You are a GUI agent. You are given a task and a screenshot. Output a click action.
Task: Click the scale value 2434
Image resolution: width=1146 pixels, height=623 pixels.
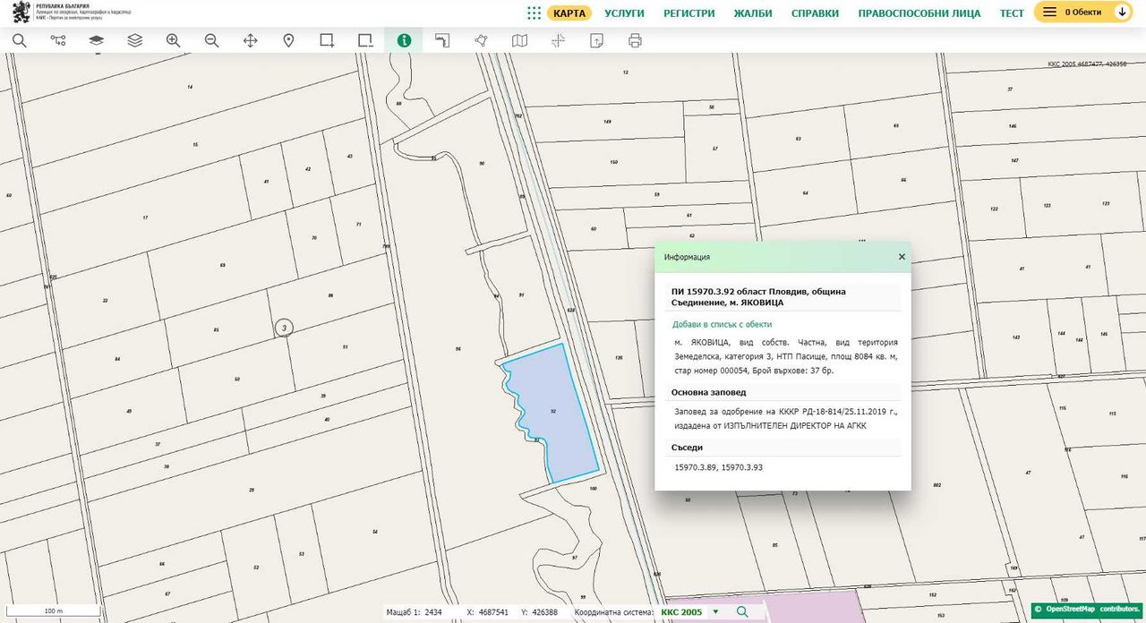click(433, 612)
